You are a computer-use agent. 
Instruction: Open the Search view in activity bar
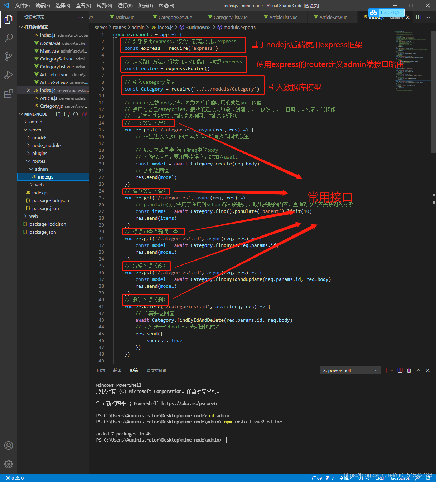coord(9,38)
